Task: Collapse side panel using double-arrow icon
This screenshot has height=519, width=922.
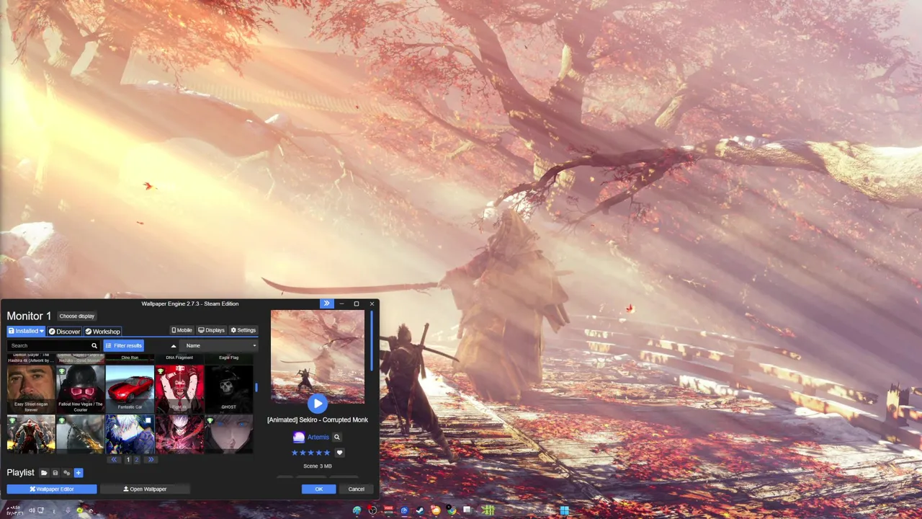Action: click(326, 303)
